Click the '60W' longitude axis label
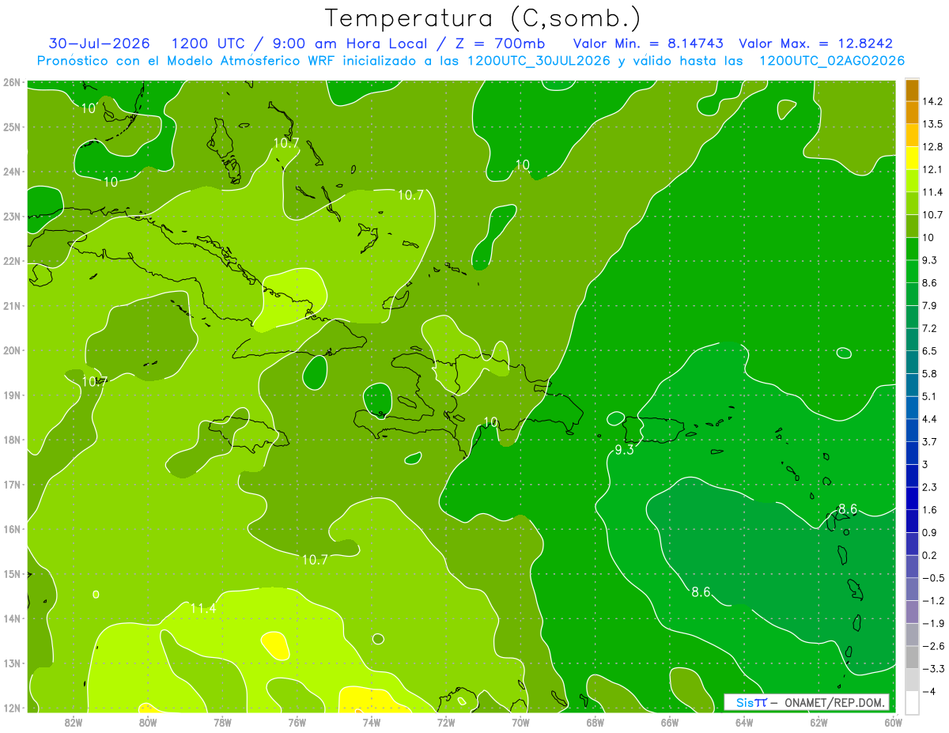Viewport: 949px width, 733px height. (893, 721)
